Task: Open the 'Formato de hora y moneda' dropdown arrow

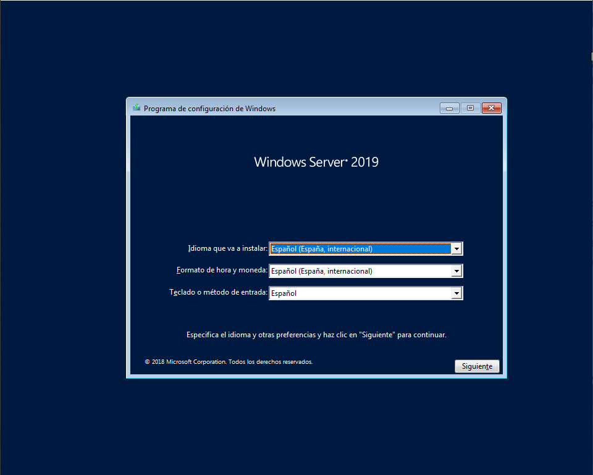Action: click(456, 271)
